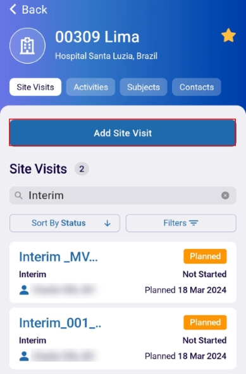Click person icon on Interim_001 card
This screenshot has height=374, width=246.
point(24,356)
